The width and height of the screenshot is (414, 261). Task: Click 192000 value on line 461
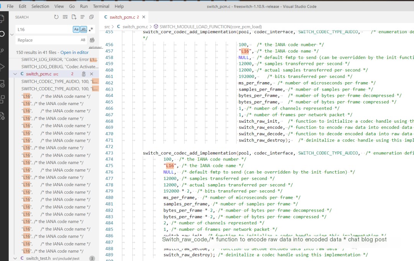pos(246,76)
